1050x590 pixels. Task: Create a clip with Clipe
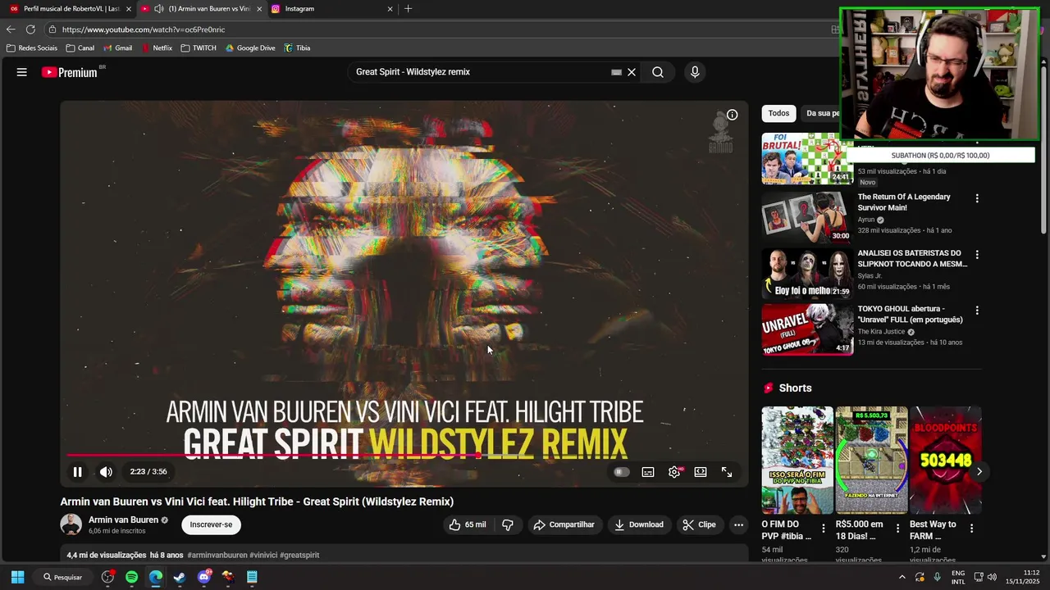(x=699, y=524)
